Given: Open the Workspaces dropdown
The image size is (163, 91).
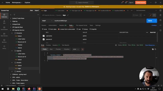Looking at the screenshot, I should [17, 3].
